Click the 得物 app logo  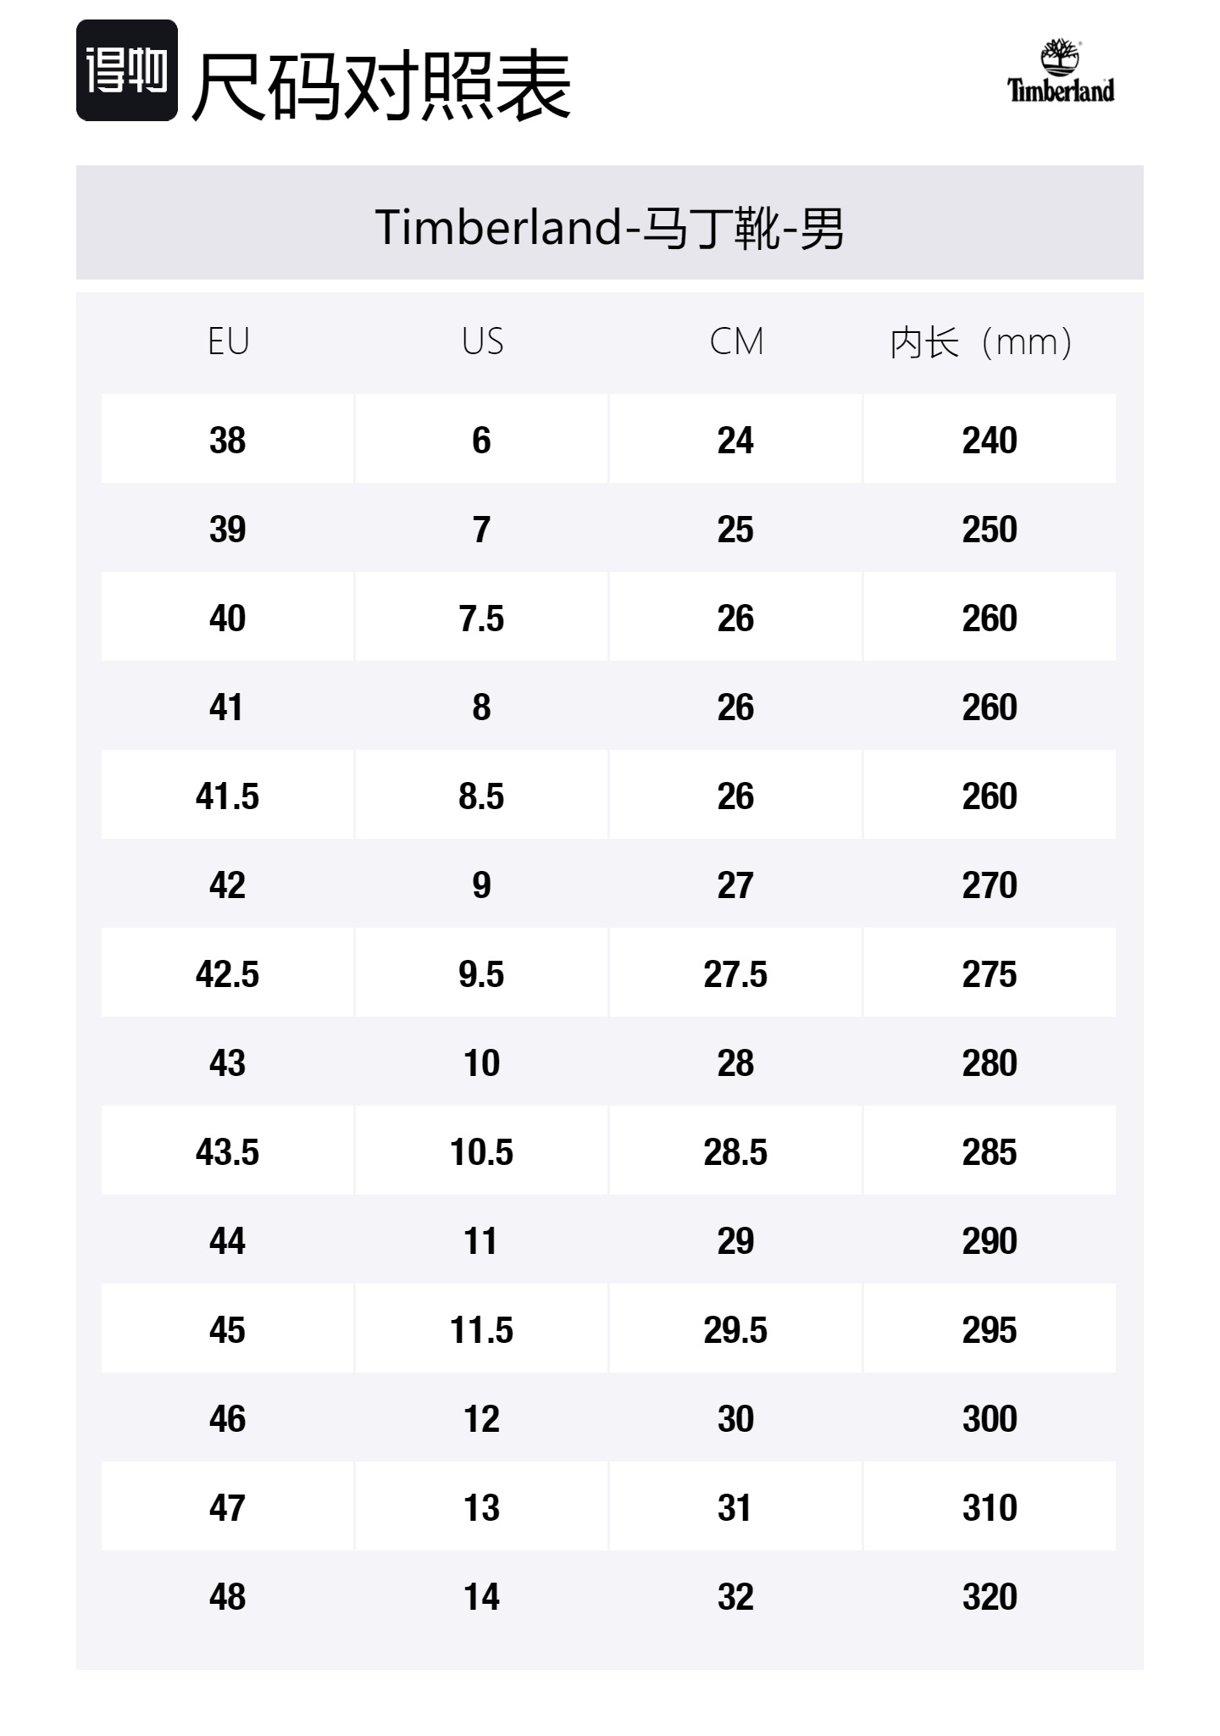coord(127,70)
